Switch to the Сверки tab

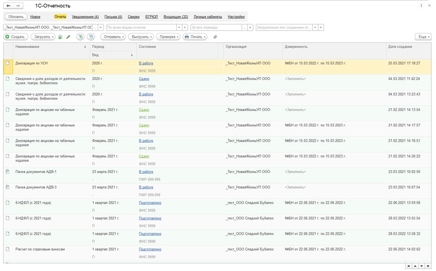(x=133, y=17)
